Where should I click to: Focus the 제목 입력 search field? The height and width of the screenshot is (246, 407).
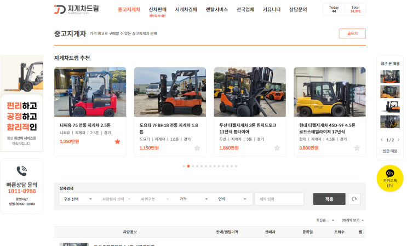[279, 199]
